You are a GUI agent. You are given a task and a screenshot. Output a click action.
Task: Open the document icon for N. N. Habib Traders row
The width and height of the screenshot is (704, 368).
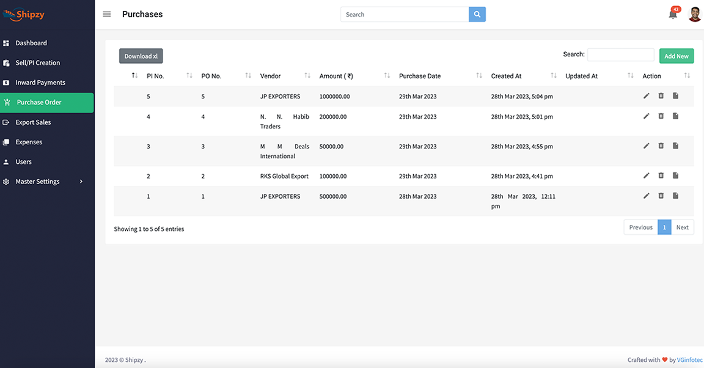[675, 116]
